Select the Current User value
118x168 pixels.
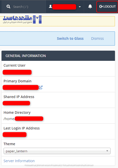tap(17, 72)
